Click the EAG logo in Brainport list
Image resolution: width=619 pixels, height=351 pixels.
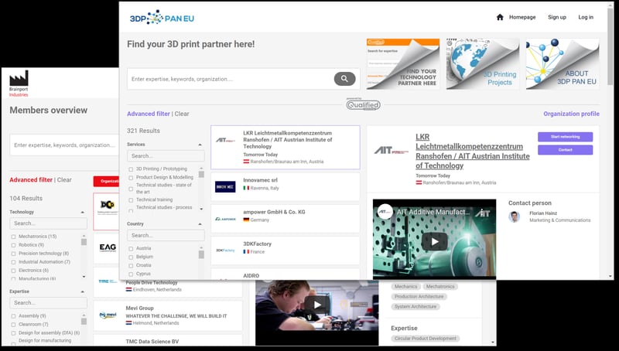tap(108, 247)
